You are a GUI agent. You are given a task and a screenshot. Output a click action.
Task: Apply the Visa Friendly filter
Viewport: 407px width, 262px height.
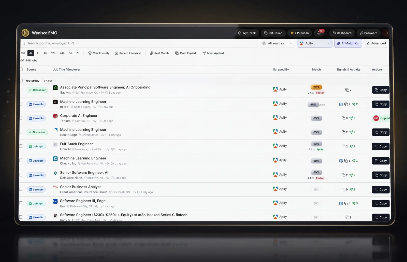99,53
